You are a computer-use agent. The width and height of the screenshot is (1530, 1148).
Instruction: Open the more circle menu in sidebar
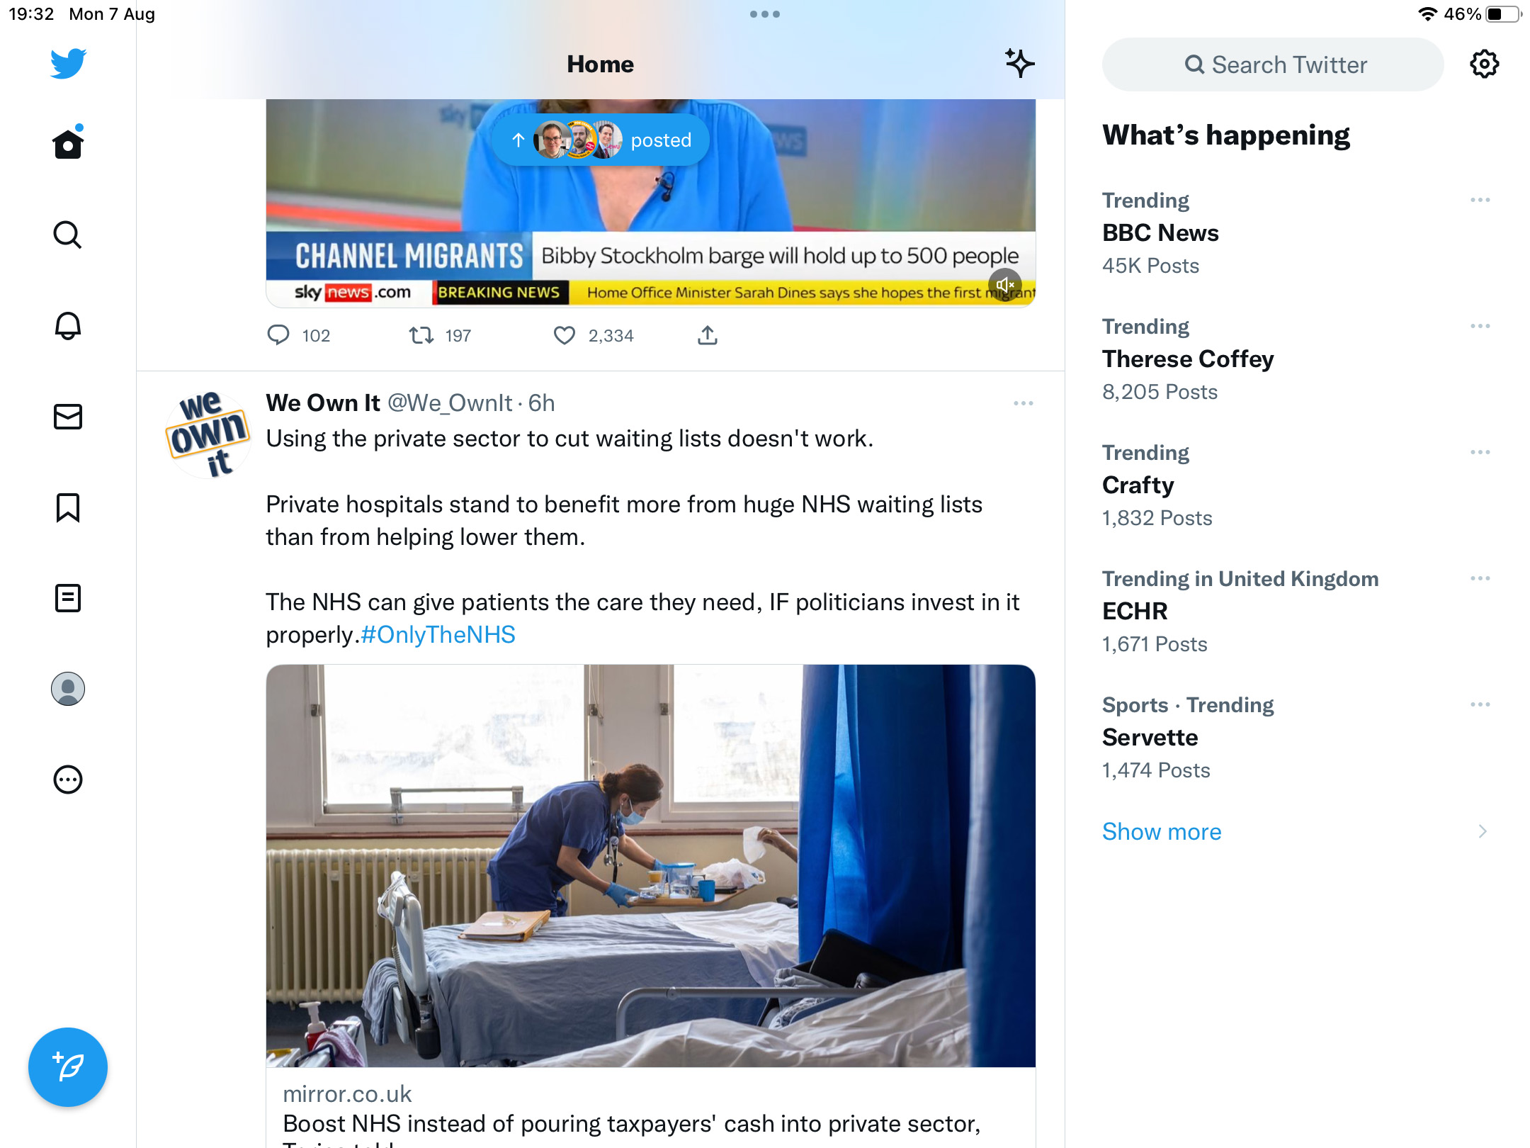68,780
